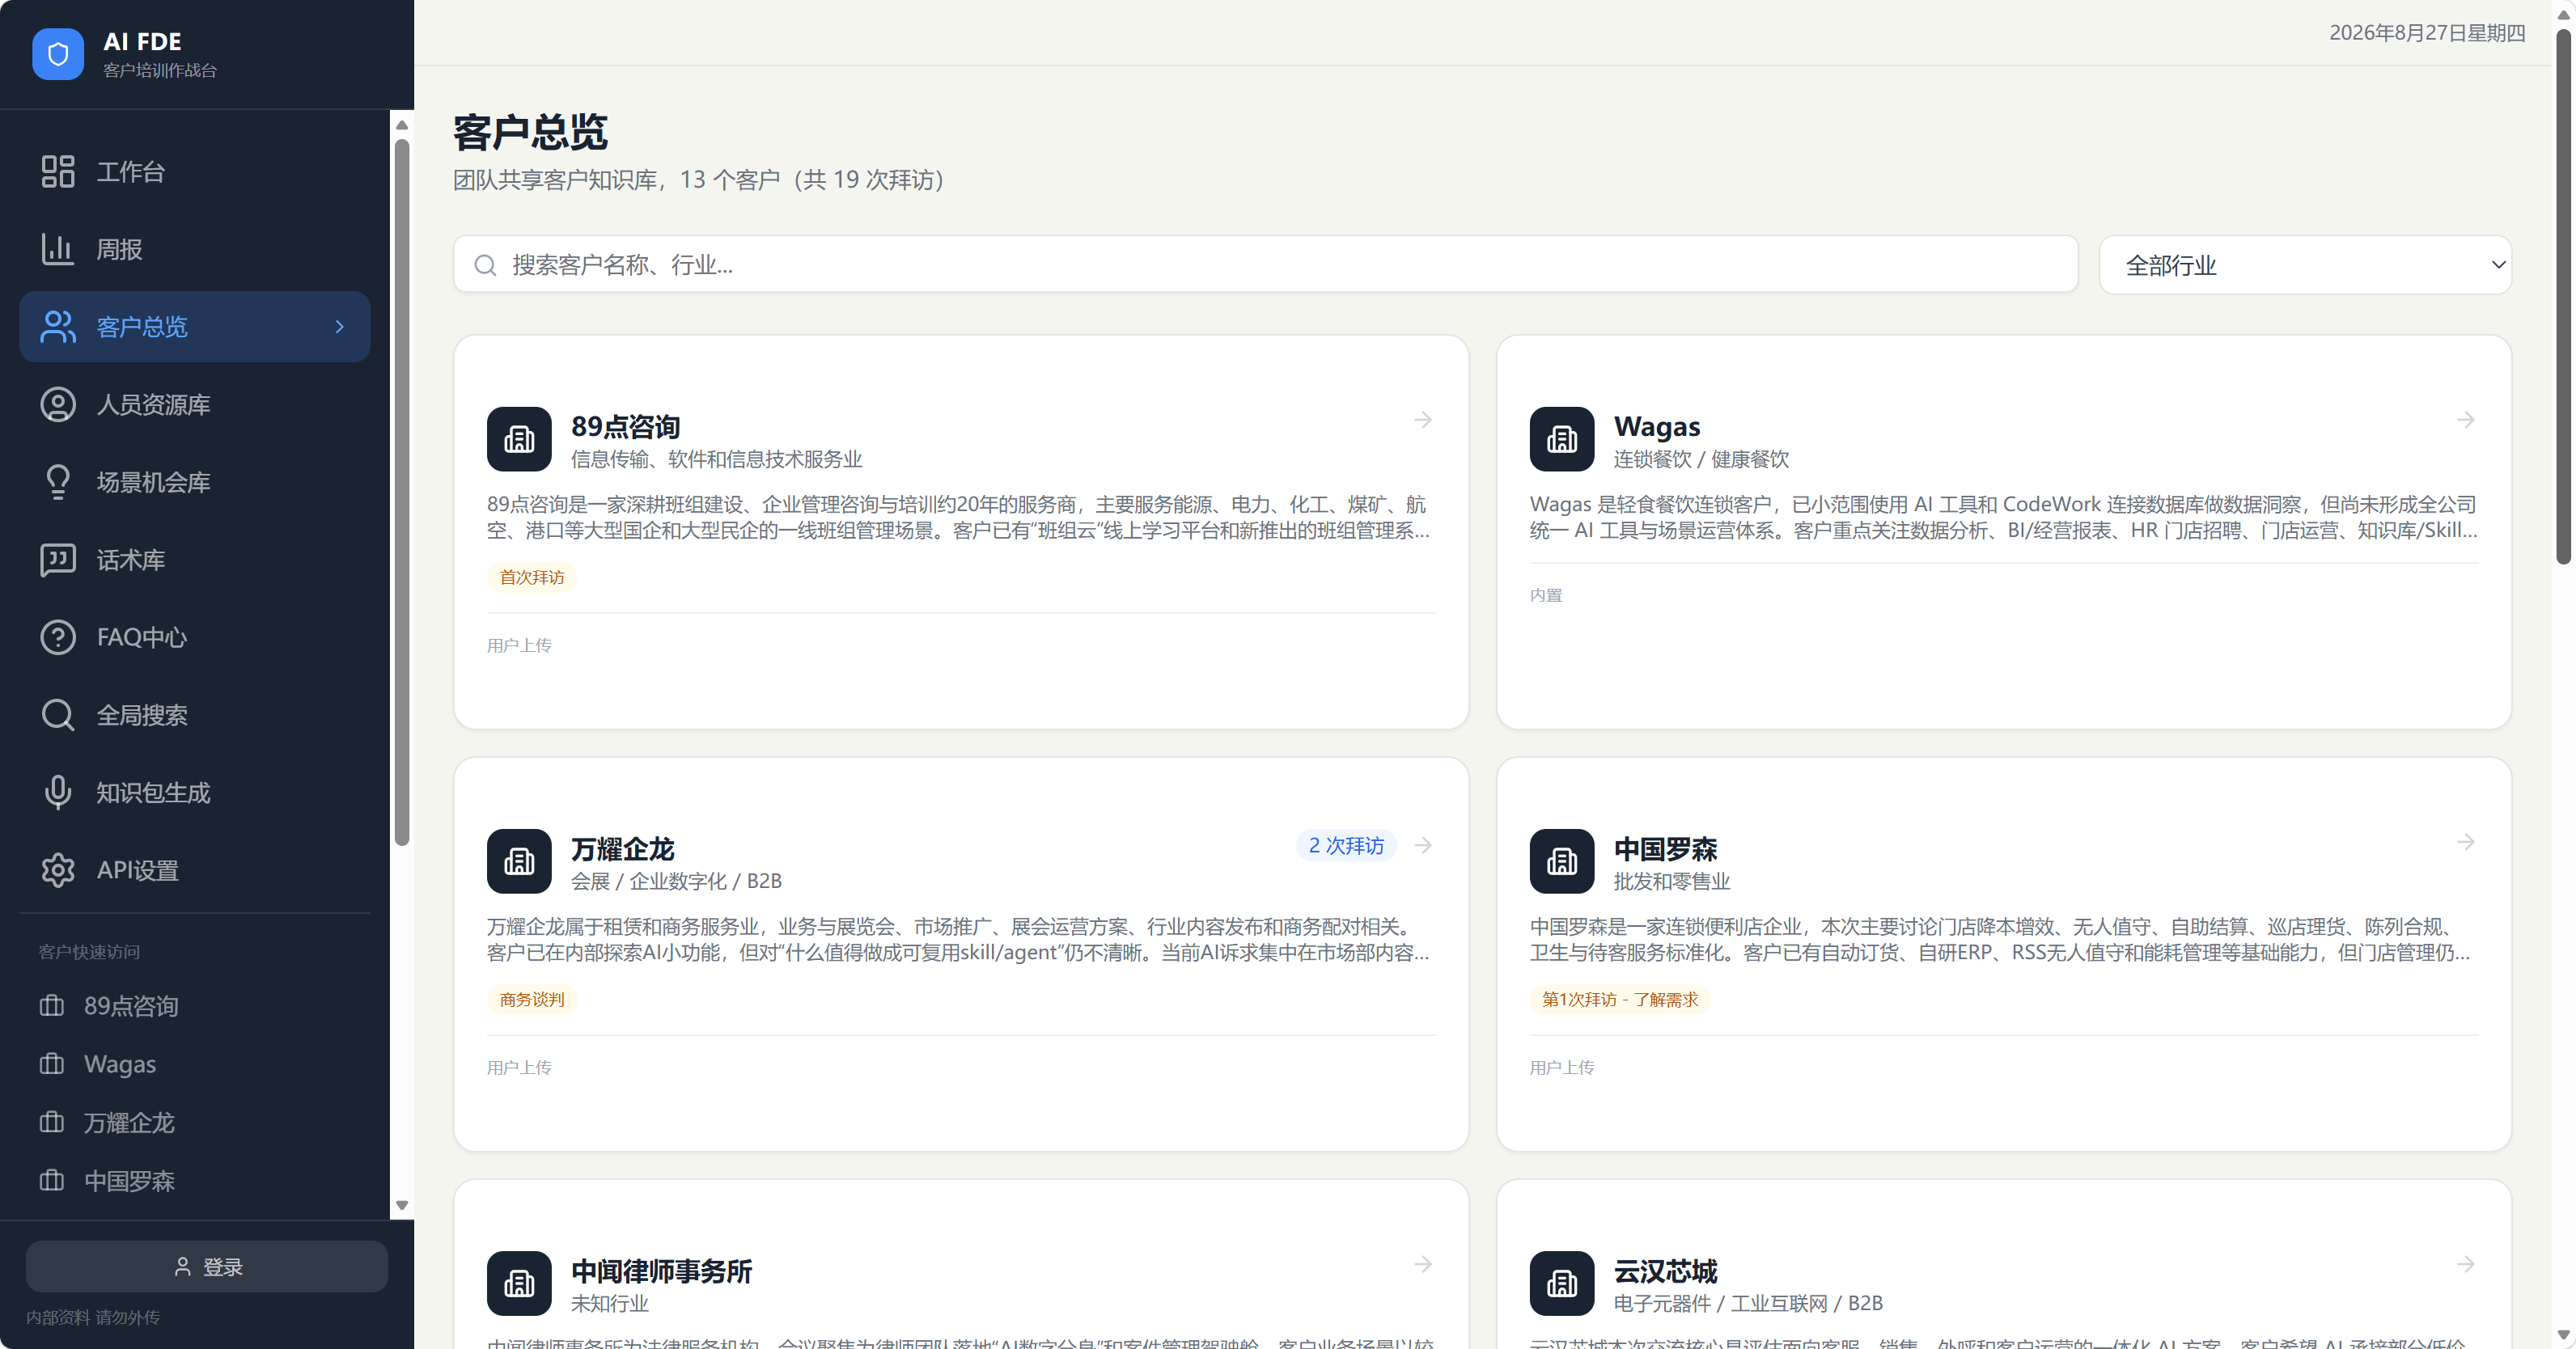Select 知识包生成 in the sidebar
Screen dimensions: 2576x1349
coord(195,793)
